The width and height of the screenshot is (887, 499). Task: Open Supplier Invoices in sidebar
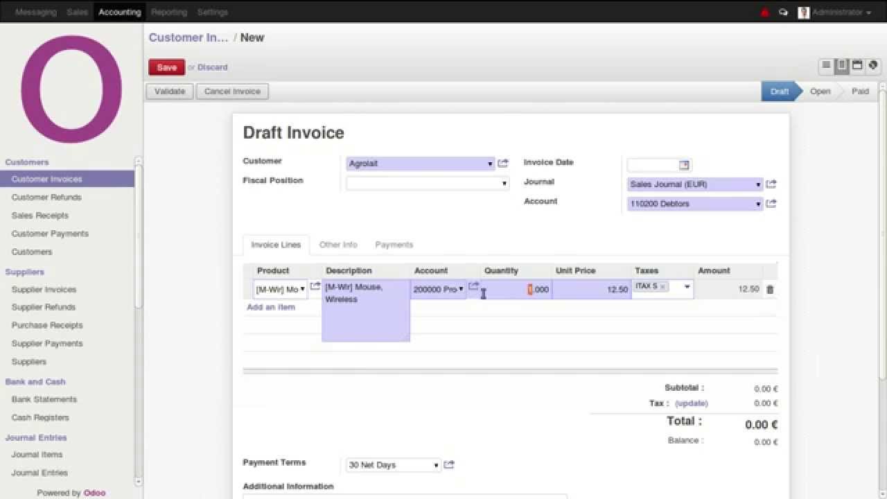[x=44, y=290]
